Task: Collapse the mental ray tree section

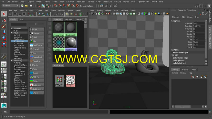Action: 12,61
